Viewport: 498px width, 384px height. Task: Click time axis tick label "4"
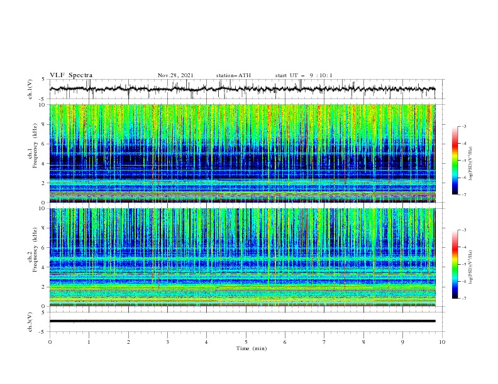click(206, 342)
